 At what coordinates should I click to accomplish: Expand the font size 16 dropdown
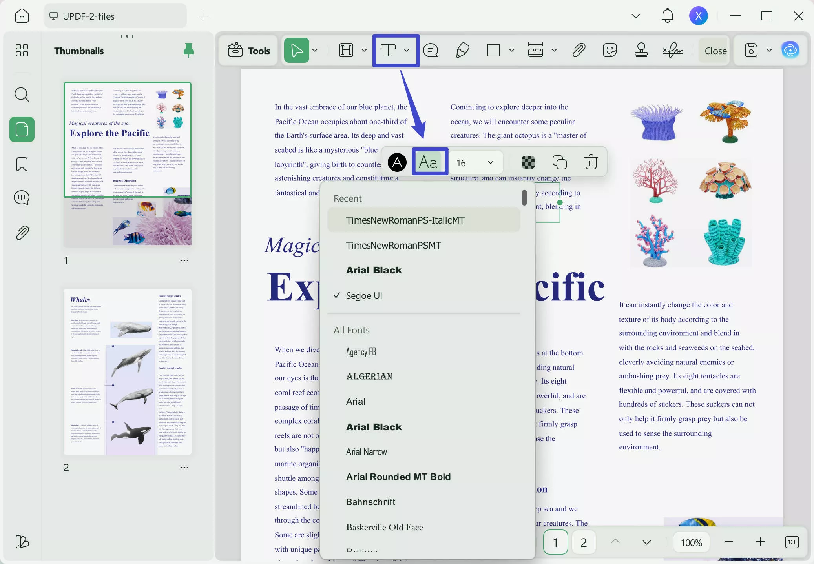tap(490, 162)
